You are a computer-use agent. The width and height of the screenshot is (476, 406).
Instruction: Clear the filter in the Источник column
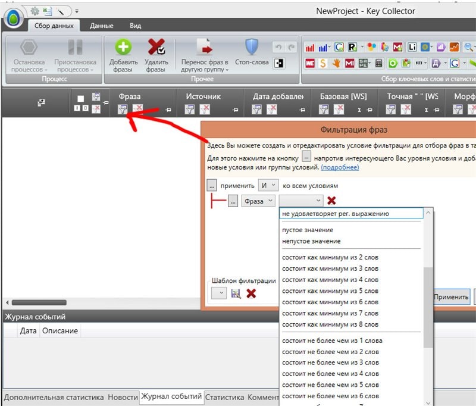[205, 109]
